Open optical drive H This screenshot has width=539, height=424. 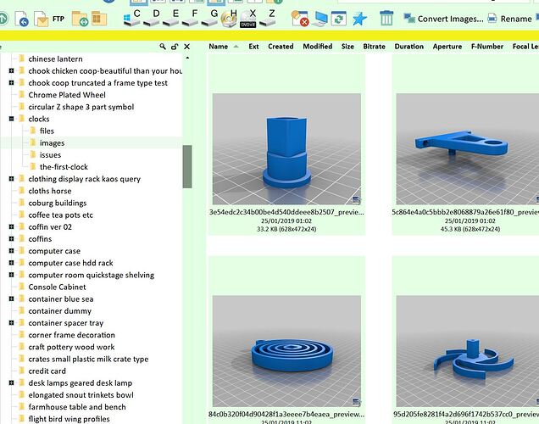pyautogui.click(x=229, y=18)
